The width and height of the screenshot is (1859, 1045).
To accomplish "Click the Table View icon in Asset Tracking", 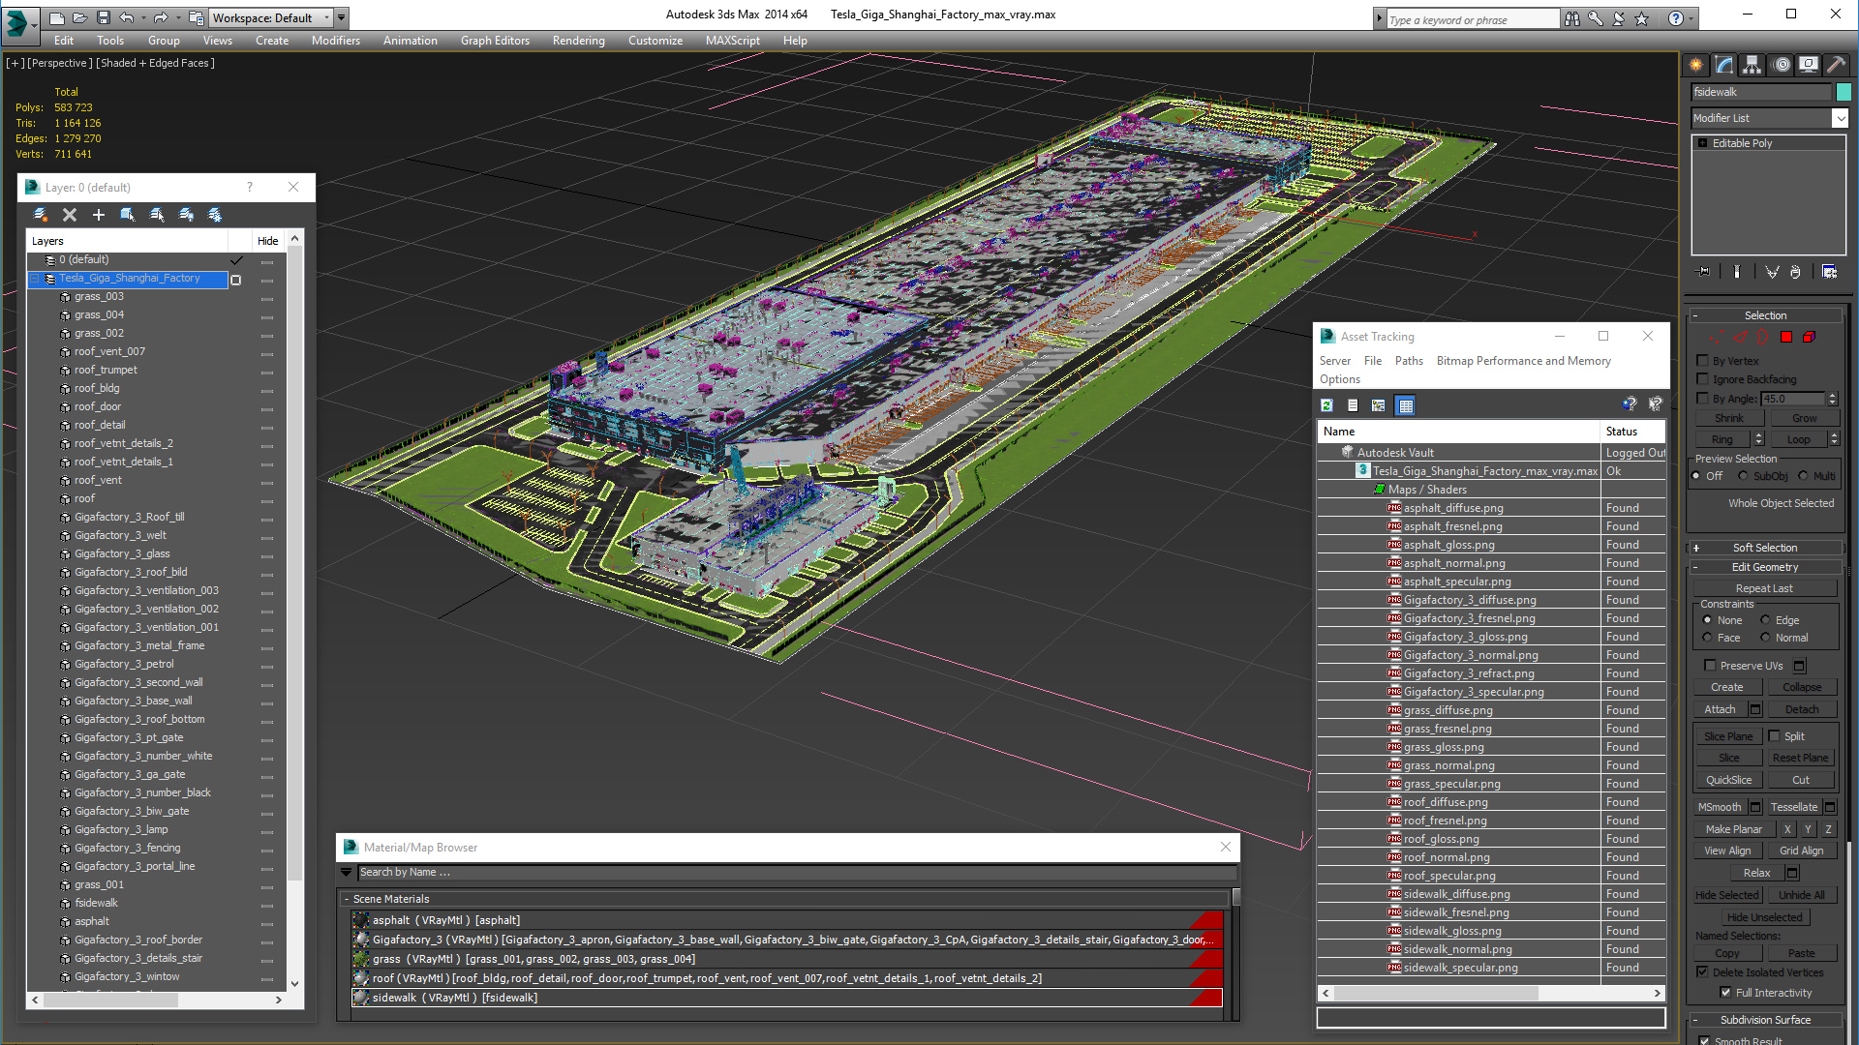I will pyautogui.click(x=1406, y=405).
